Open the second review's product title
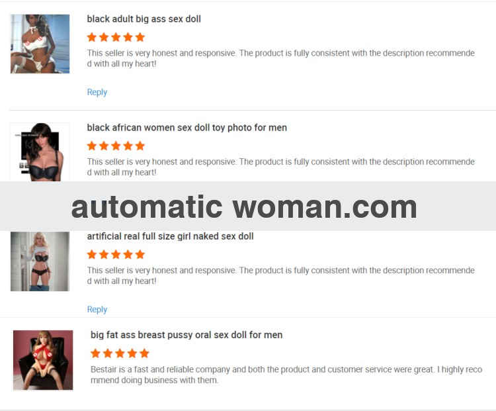Image resolution: width=496 pixels, height=411 pixels. (187, 128)
